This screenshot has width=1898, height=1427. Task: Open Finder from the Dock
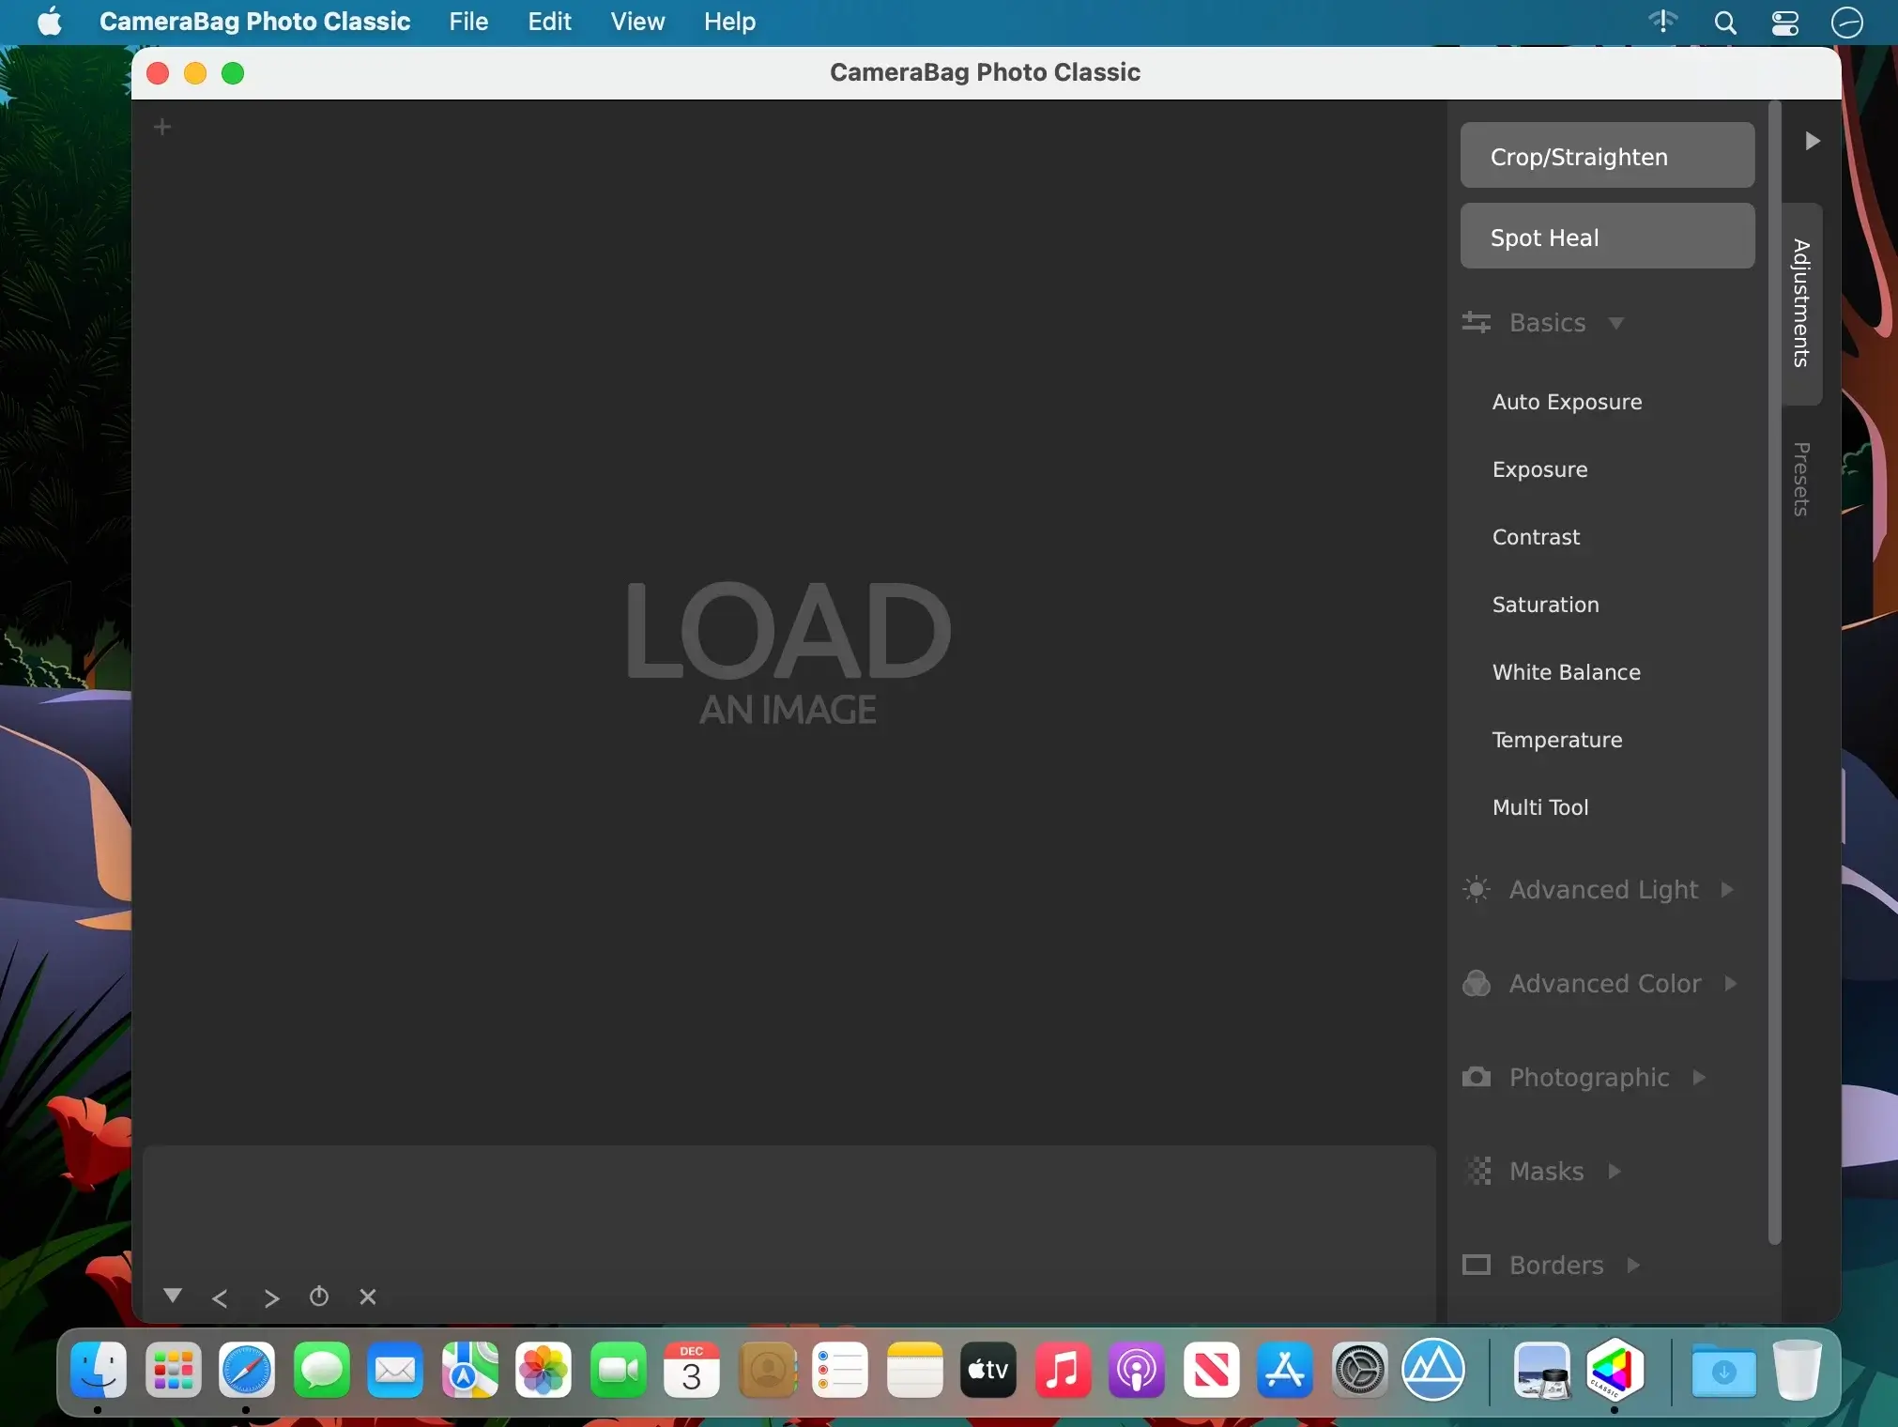click(x=99, y=1371)
